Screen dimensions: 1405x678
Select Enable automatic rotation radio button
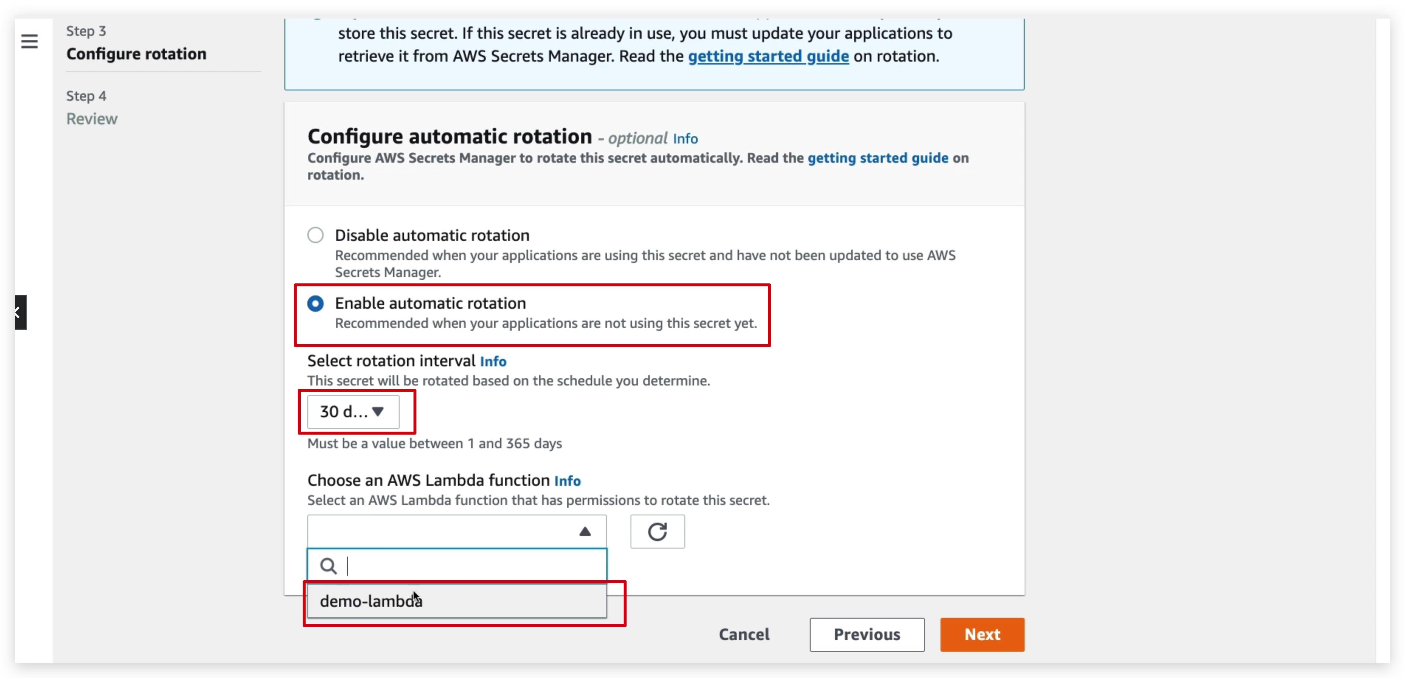[315, 303]
